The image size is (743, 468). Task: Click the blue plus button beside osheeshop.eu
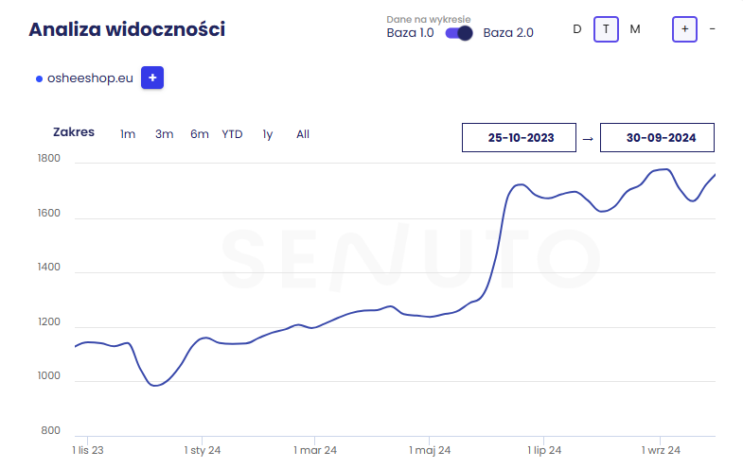[152, 78]
